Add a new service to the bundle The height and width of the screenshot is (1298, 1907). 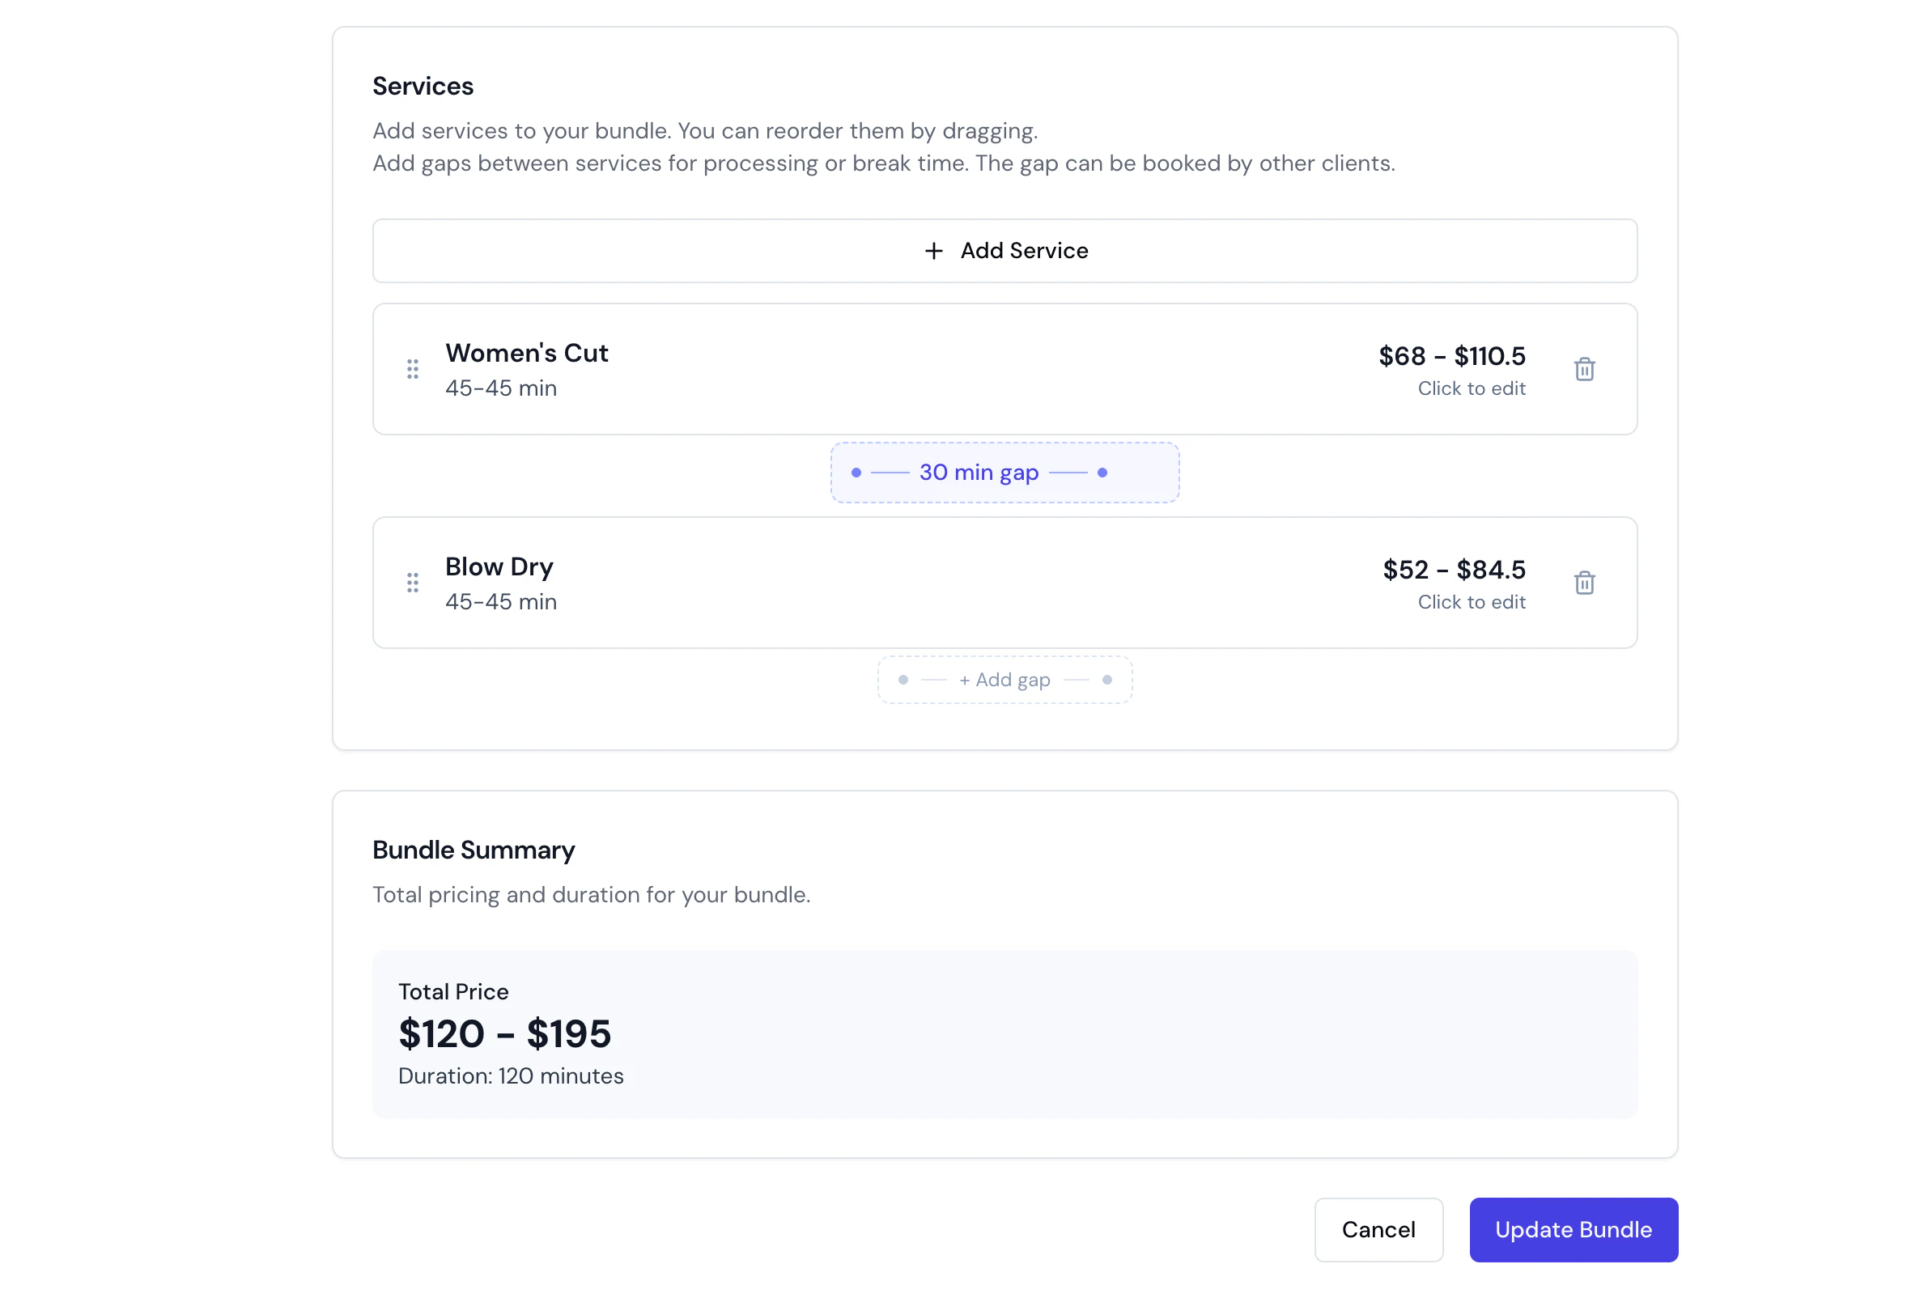click(1004, 251)
